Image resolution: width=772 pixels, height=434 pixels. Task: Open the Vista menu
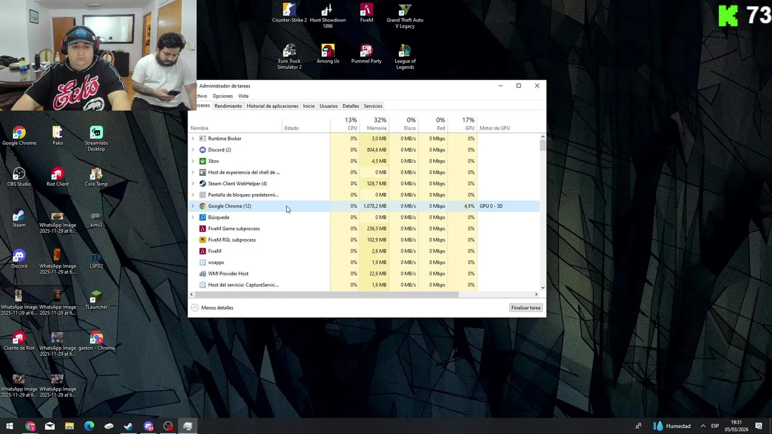(x=243, y=96)
